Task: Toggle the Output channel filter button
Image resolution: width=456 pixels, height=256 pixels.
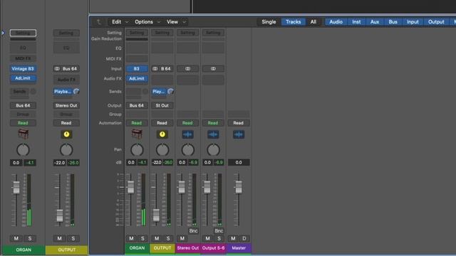Action: coord(436,22)
